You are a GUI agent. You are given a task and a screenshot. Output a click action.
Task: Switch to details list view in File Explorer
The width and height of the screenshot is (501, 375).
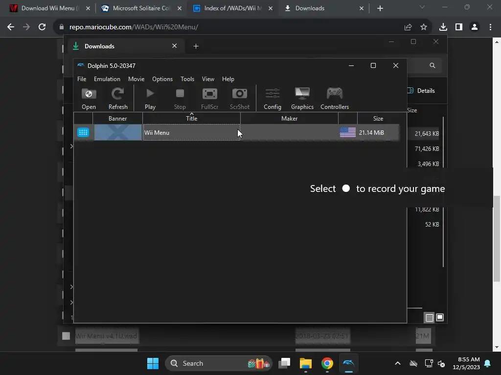tap(429, 317)
